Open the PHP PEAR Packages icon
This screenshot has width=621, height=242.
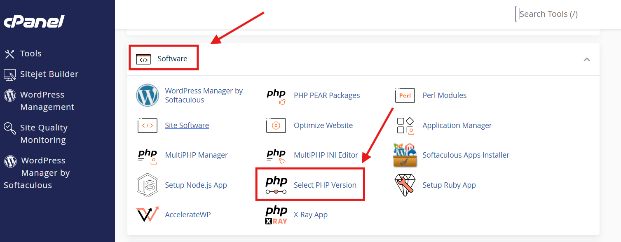click(276, 96)
